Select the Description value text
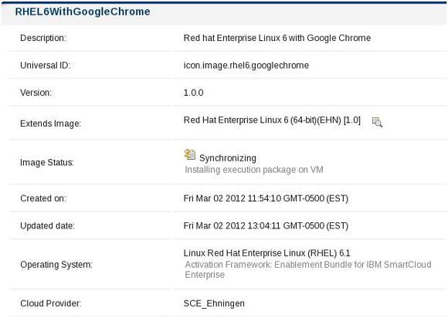The image size is (448, 318). 277,38
